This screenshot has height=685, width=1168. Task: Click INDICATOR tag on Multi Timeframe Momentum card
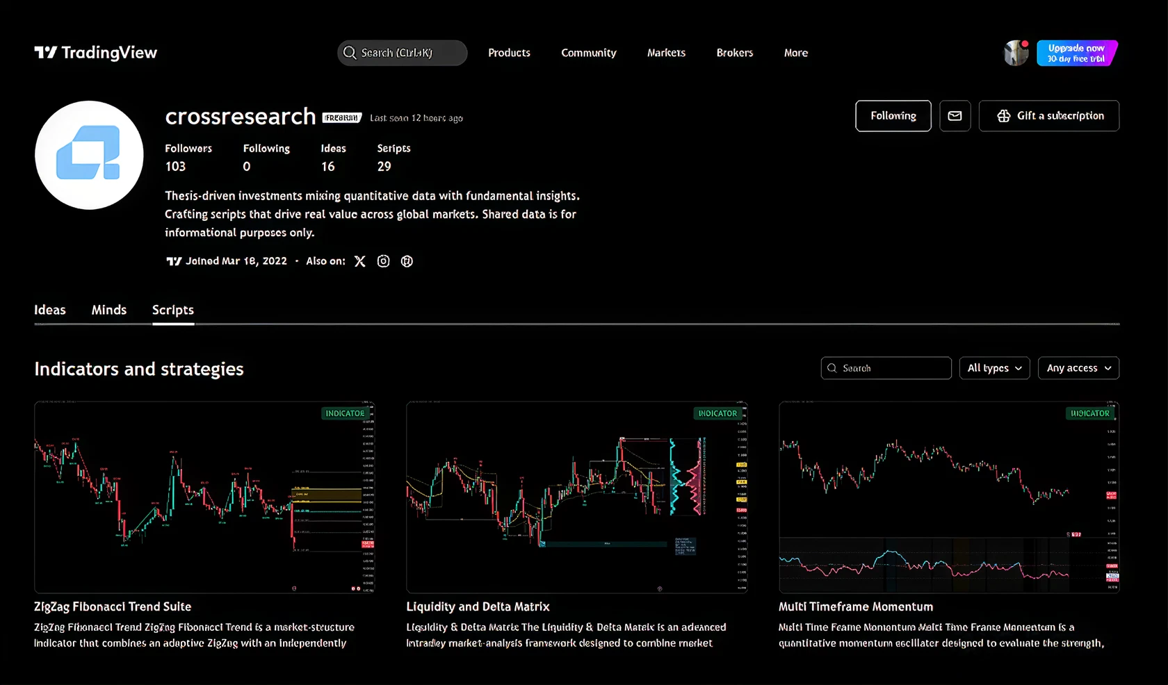coord(1089,413)
